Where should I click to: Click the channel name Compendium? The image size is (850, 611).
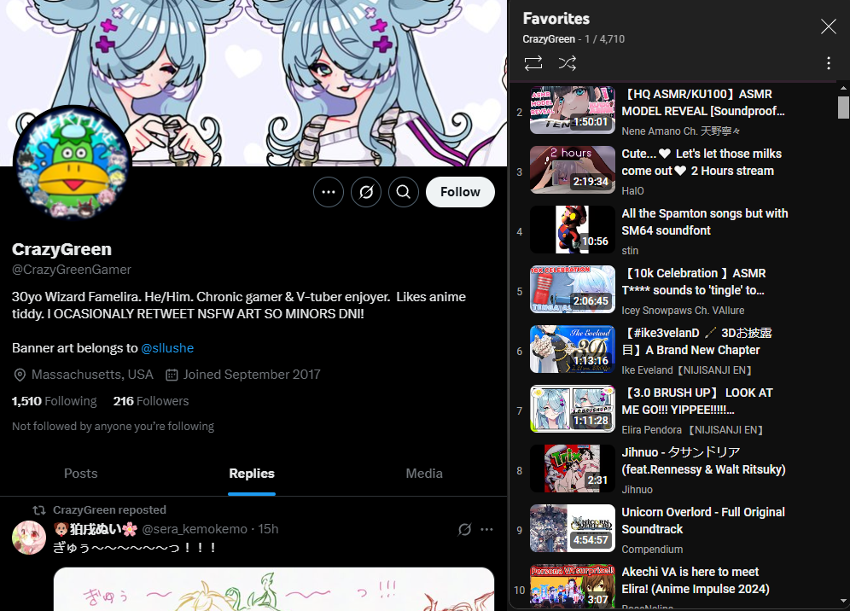click(652, 550)
